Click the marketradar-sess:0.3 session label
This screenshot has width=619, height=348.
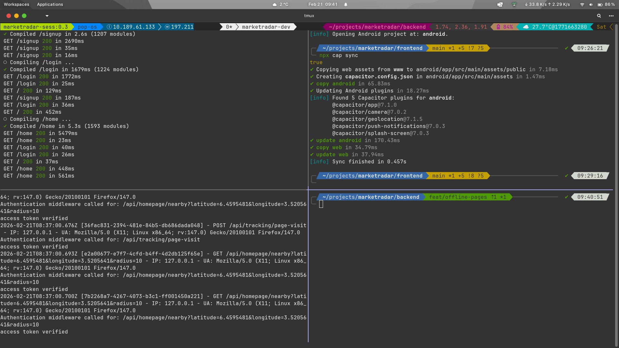[x=35, y=27]
